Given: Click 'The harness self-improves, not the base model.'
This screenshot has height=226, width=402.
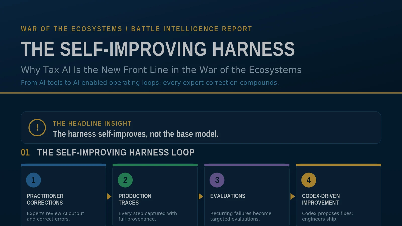Looking at the screenshot, I should (x=136, y=134).
